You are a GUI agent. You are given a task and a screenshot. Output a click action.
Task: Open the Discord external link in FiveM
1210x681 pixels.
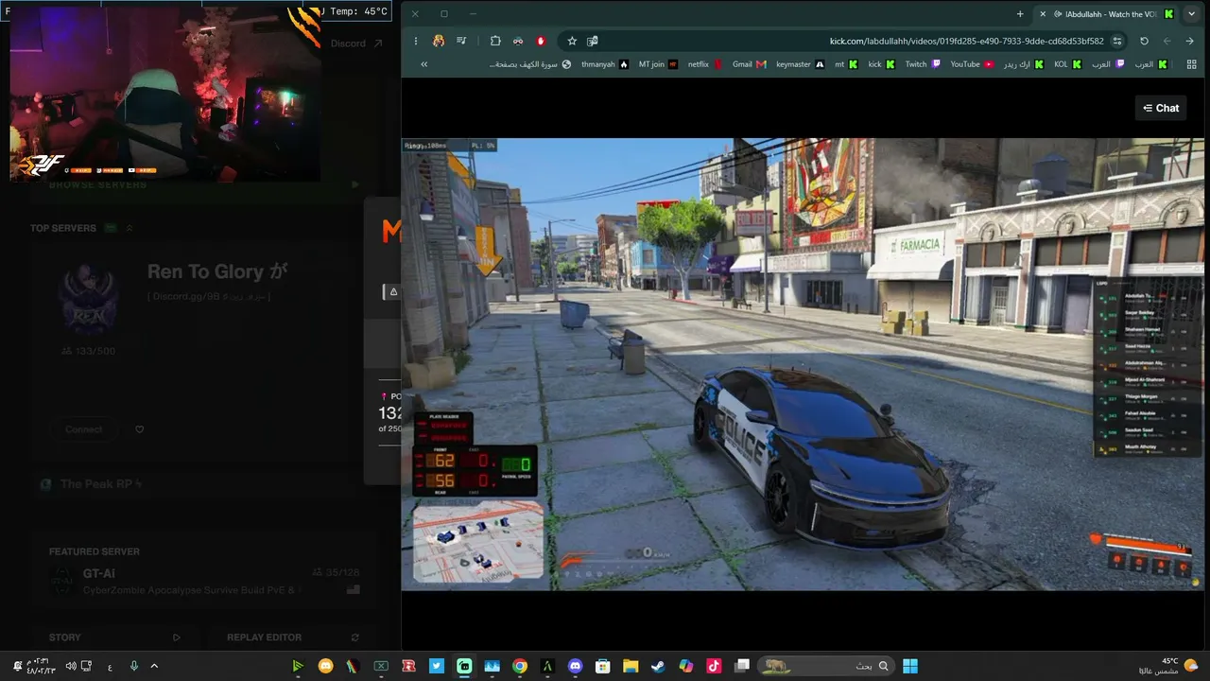[357, 44]
